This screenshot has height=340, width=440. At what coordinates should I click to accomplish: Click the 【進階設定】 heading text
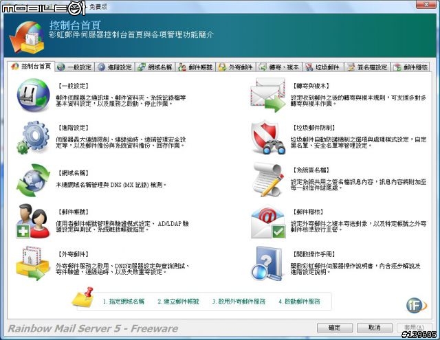(73, 128)
